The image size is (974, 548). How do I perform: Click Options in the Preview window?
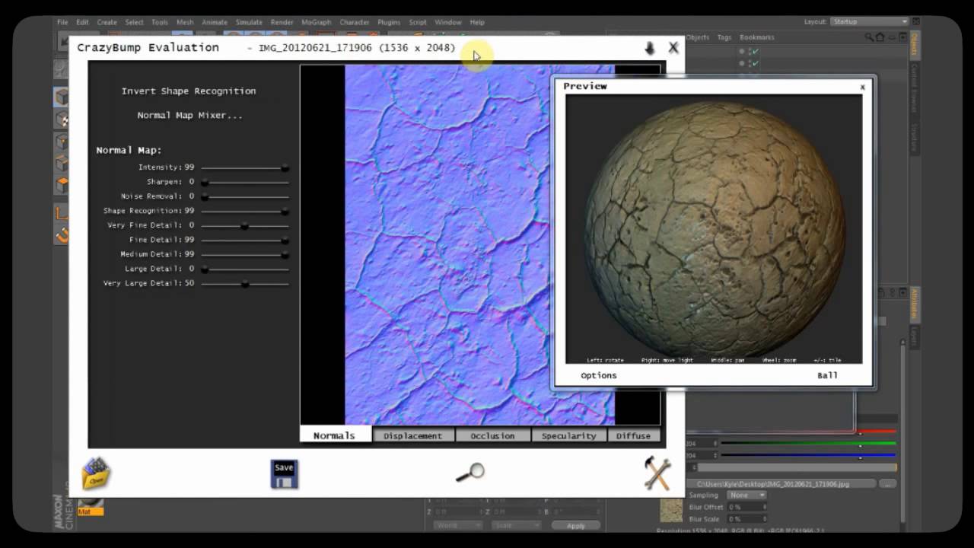[x=599, y=375]
